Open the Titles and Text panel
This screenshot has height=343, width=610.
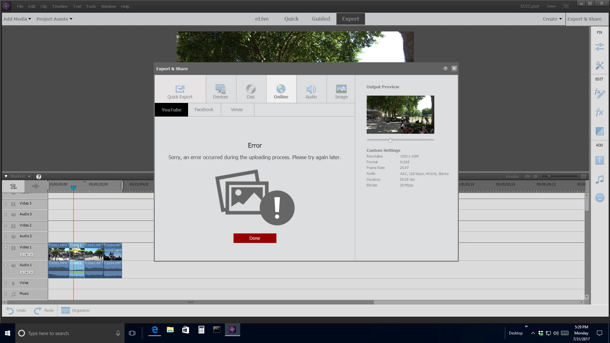pyautogui.click(x=599, y=160)
